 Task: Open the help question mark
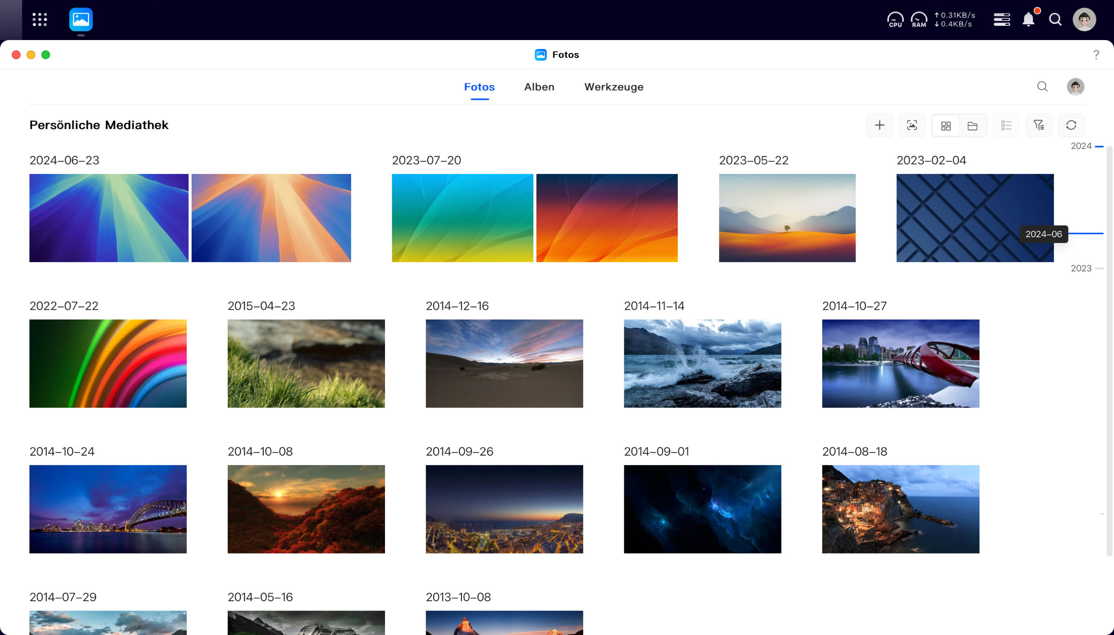coord(1096,55)
